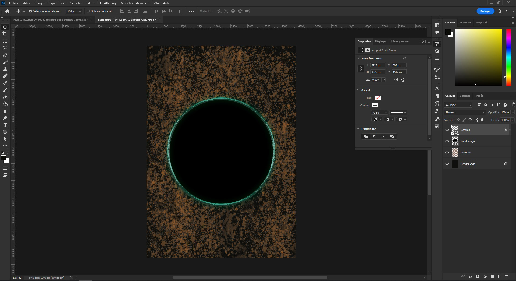
Task: Click the hue spectrum slider
Action: [x=509, y=57]
